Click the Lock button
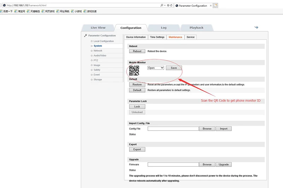 137,107
